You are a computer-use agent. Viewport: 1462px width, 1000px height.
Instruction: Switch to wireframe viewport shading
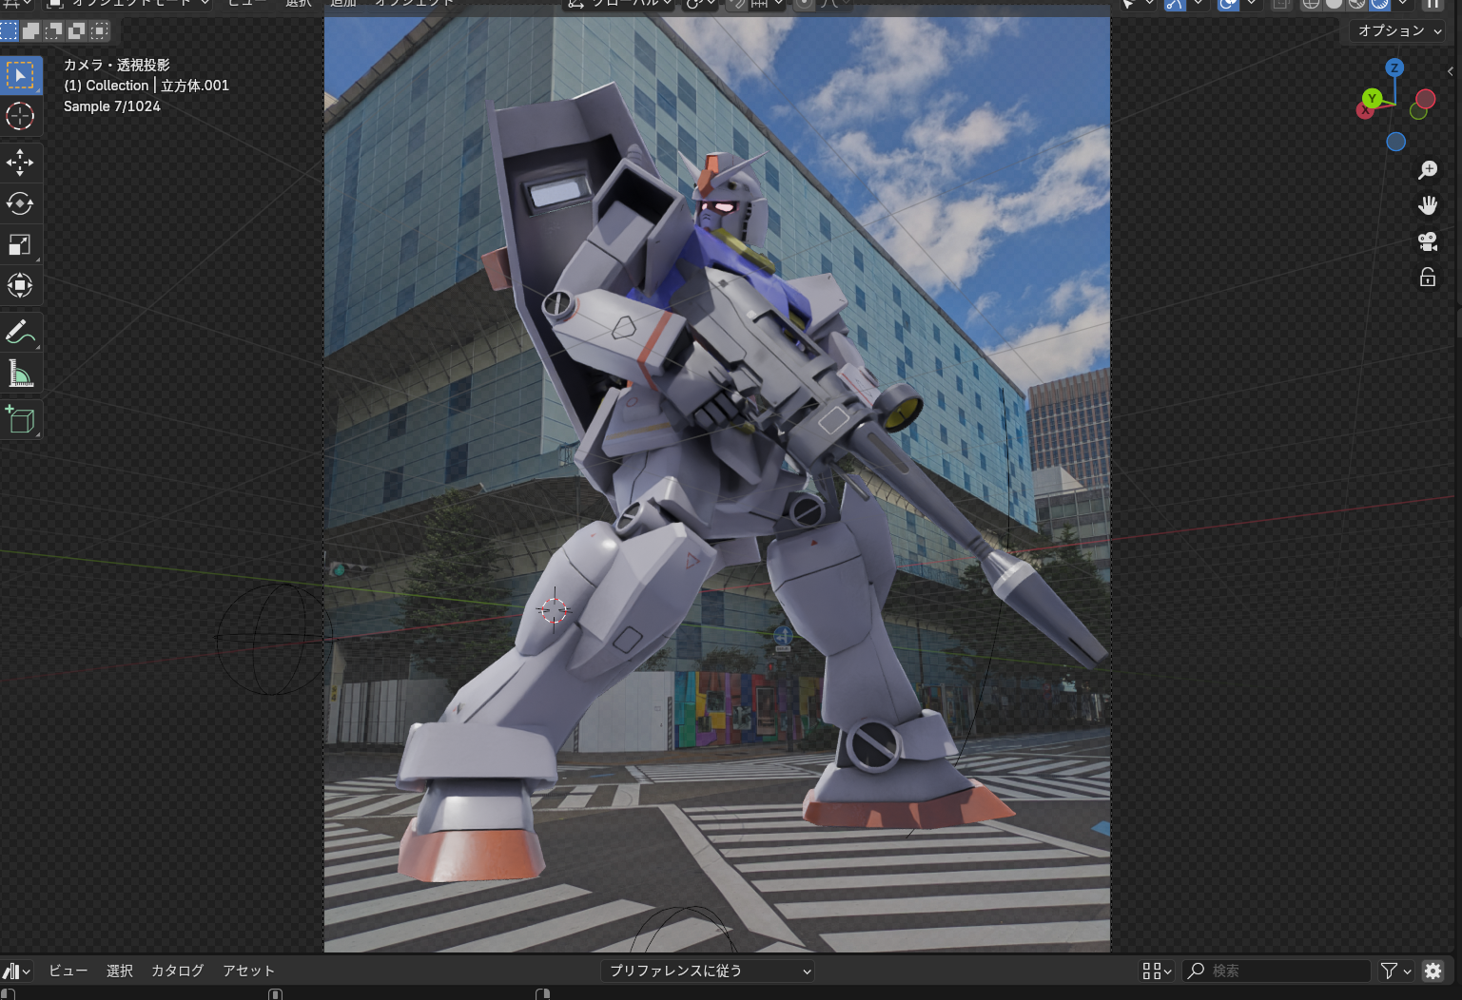click(1312, 4)
